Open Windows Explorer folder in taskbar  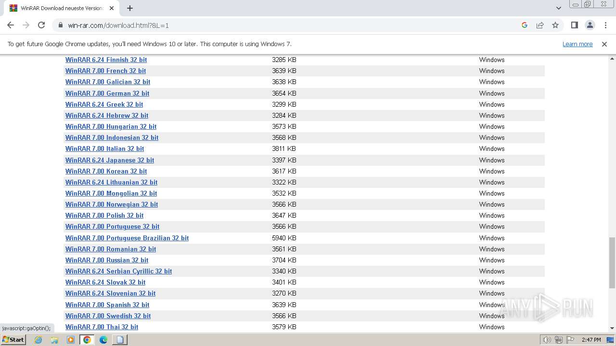click(54, 340)
